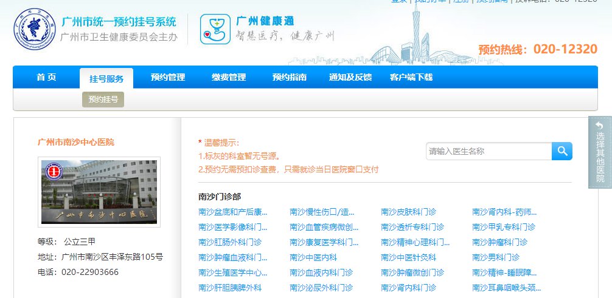The width and height of the screenshot is (612, 298).
Task: Click the hospital building photo
Action: 99,192
